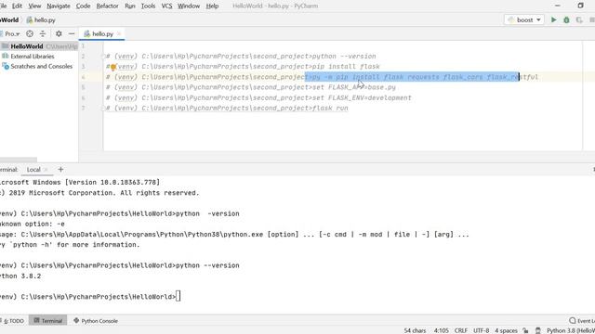Click the inspection profile icon in status bar
Image resolution: width=595 pixels, height=334 pixels.
(x=537, y=330)
